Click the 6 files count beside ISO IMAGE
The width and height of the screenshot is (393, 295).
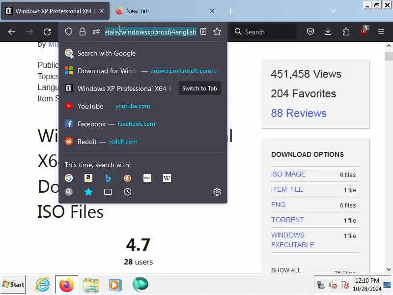[x=348, y=175]
